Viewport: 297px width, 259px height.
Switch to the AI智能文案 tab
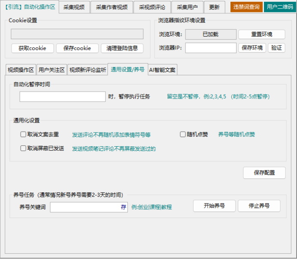click(162, 70)
